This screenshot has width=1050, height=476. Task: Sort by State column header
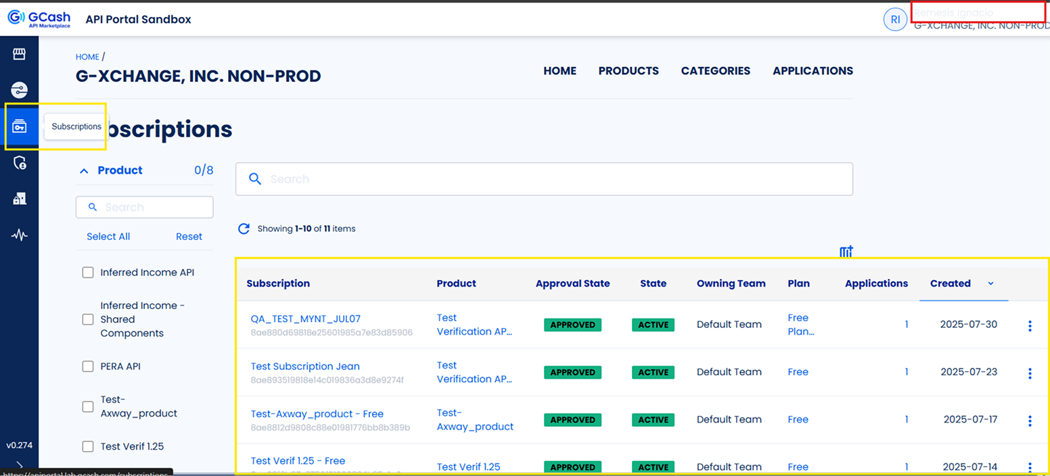(653, 283)
